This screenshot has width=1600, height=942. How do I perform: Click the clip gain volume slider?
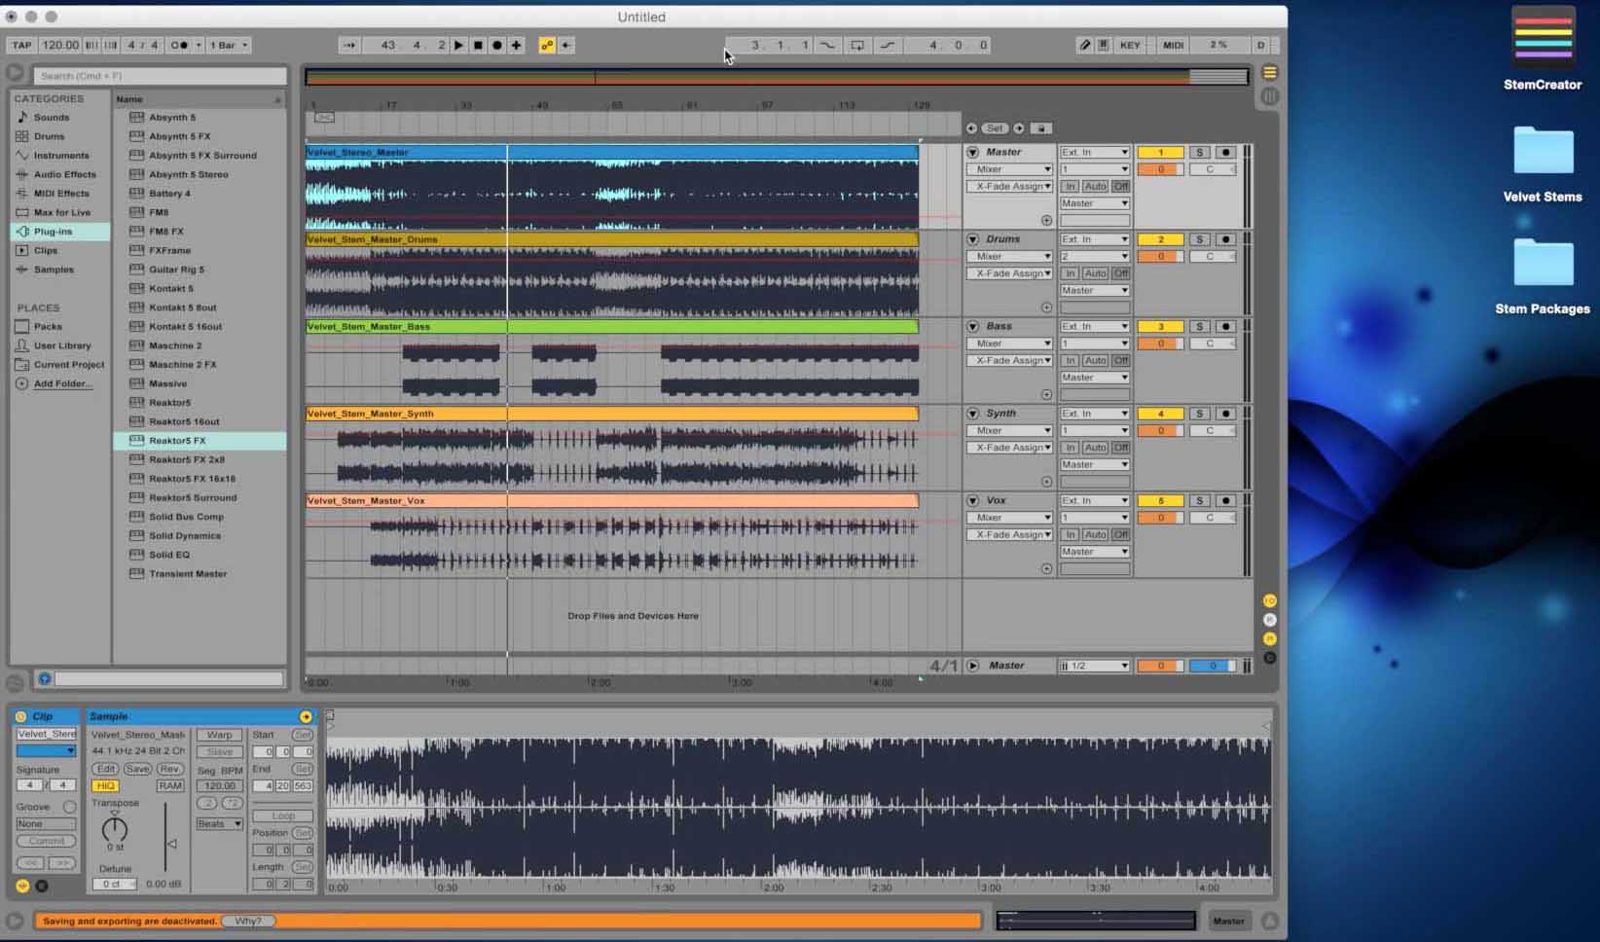[x=171, y=843]
